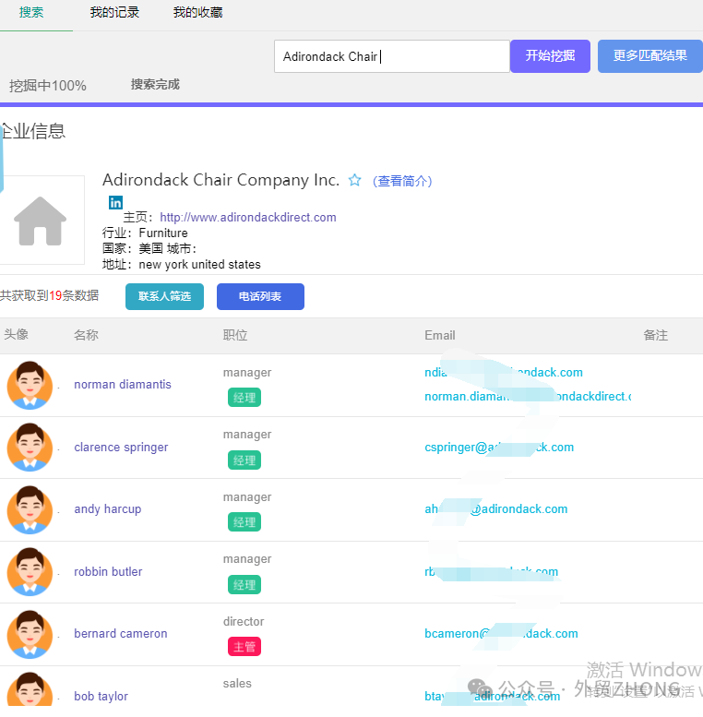This screenshot has height=717, width=703.
Task: Open the adirondackdirect.com homepage link
Action: (x=248, y=217)
